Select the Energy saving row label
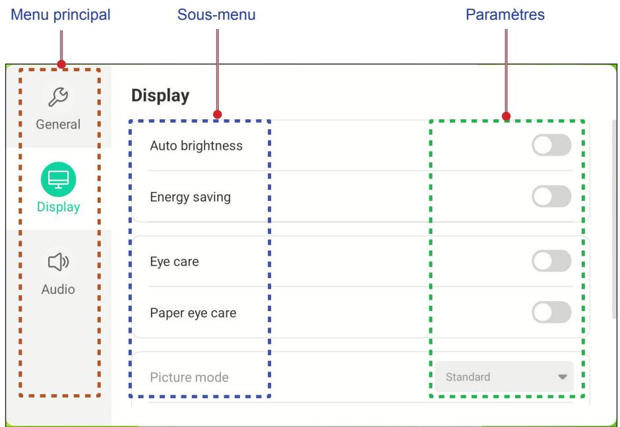The width and height of the screenshot is (620, 427). tap(190, 197)
